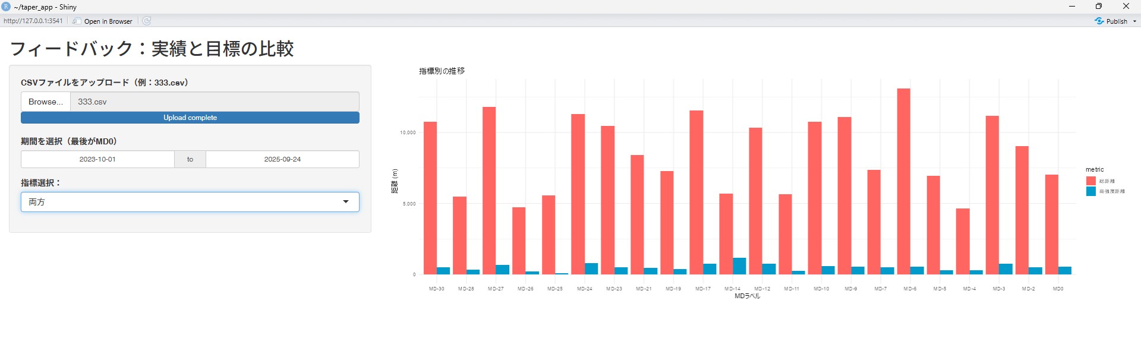Click the URL address http://127.0.0.1:3541
This screenshot has width=1141, height=354.
[33, 21]
